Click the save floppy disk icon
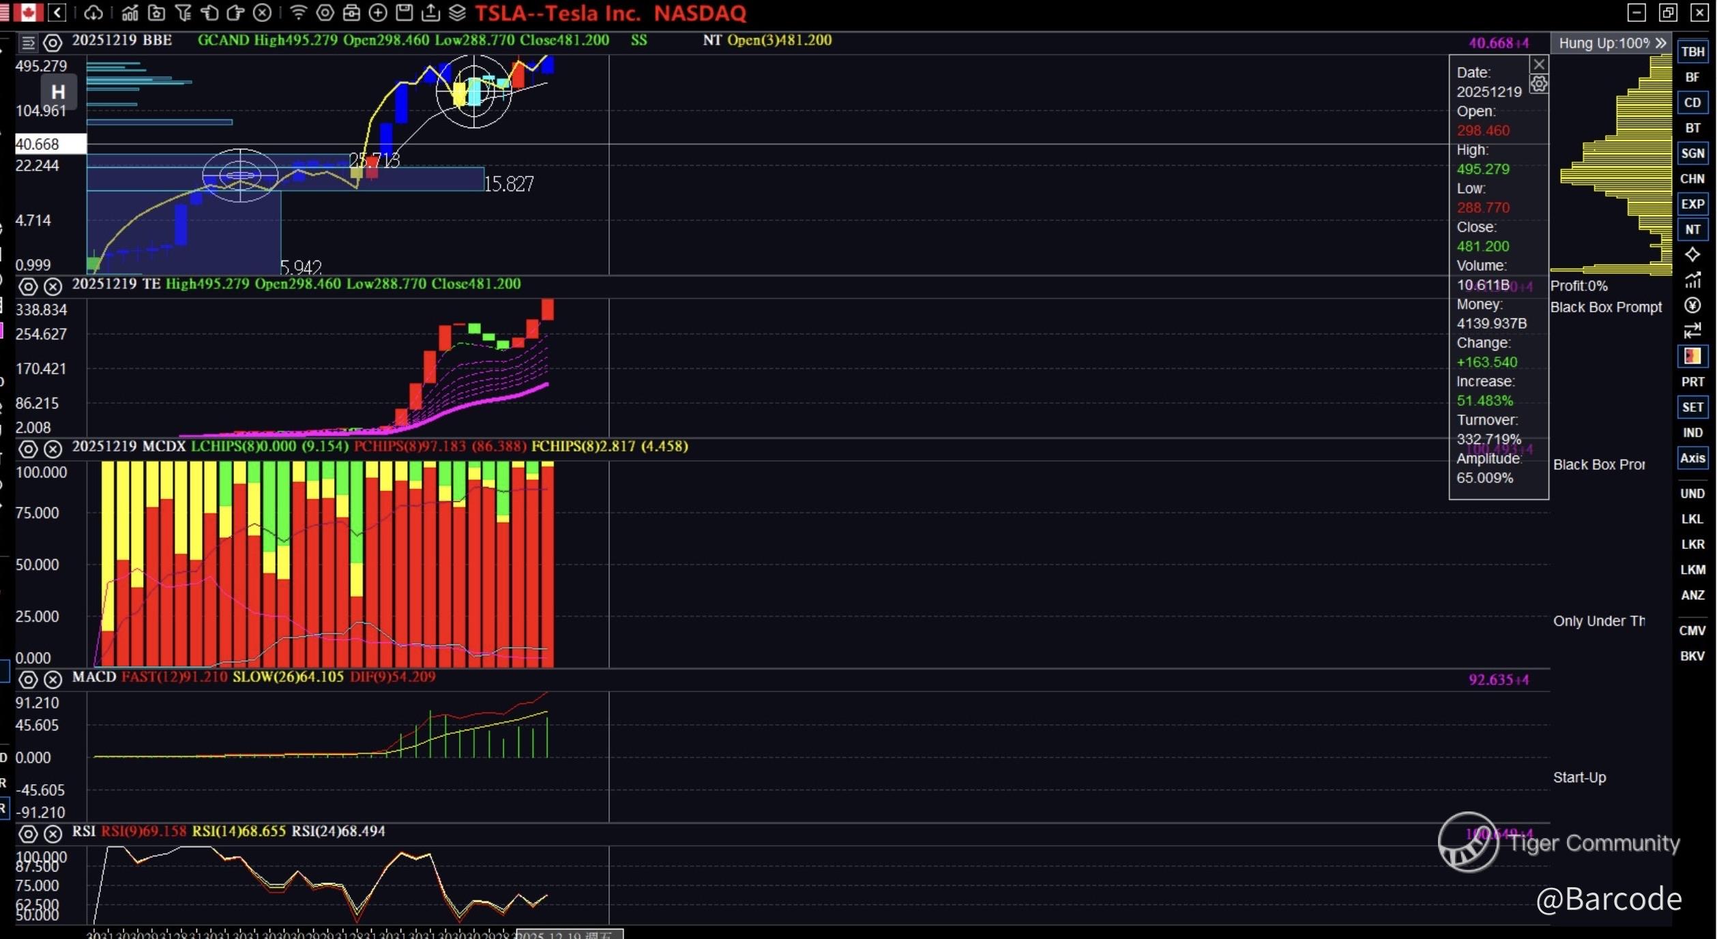1717x939 pixels. 405,12
